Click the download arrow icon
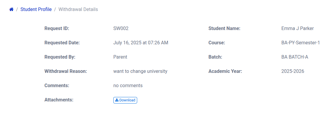Viewport: 334px width, 116px height. tap(117, 100)
